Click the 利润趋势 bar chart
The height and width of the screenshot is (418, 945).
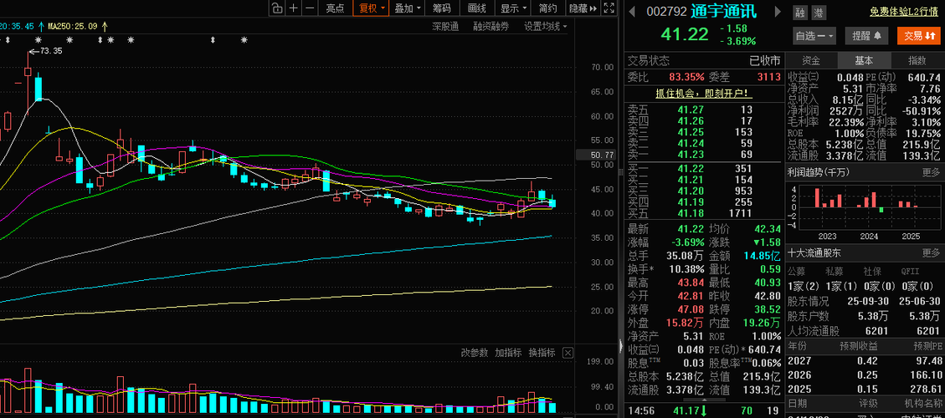pos(865,206)
